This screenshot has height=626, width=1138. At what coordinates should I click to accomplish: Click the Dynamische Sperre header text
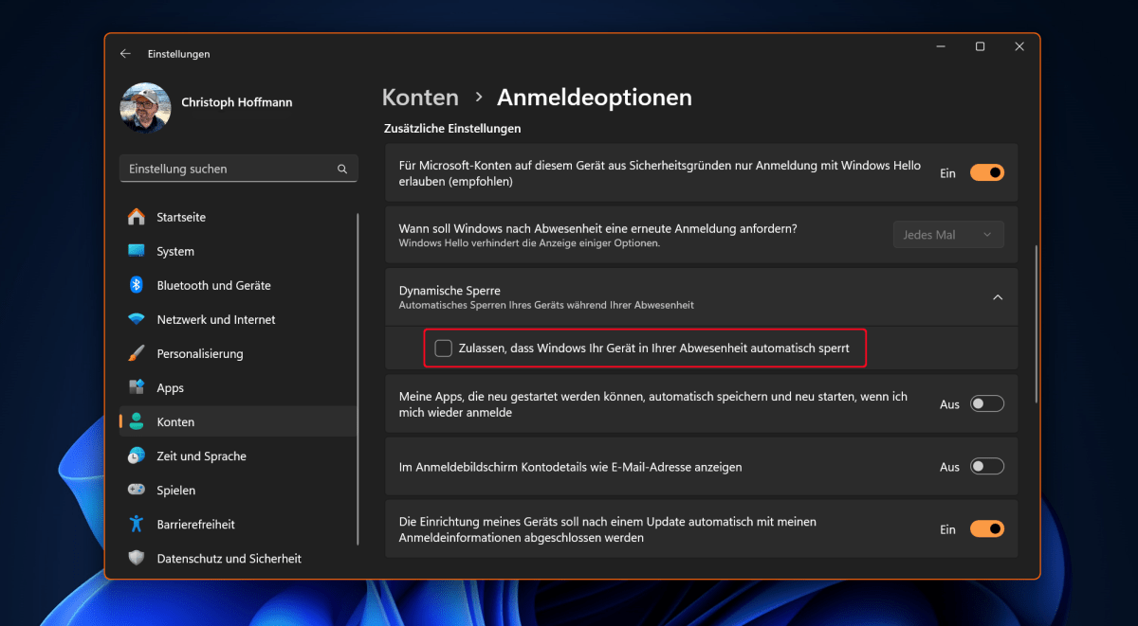(x=450, y=290)
